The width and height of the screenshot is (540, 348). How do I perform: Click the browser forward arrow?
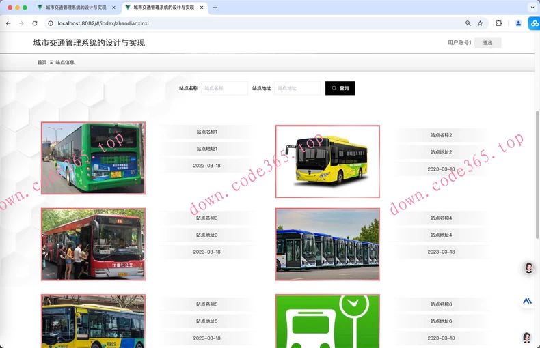[x=21, y=23]
